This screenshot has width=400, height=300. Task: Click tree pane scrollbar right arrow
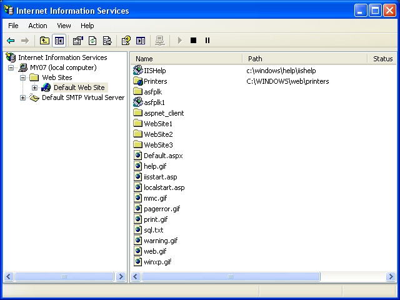[121, 276]
